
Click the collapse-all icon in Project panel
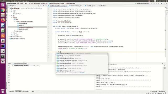[x=41, y=6]
